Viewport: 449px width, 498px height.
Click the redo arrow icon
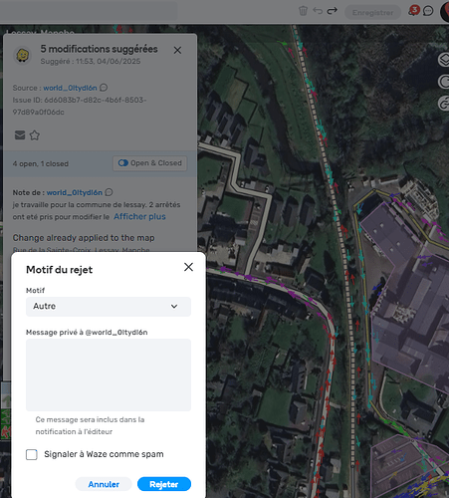point(333,11)
